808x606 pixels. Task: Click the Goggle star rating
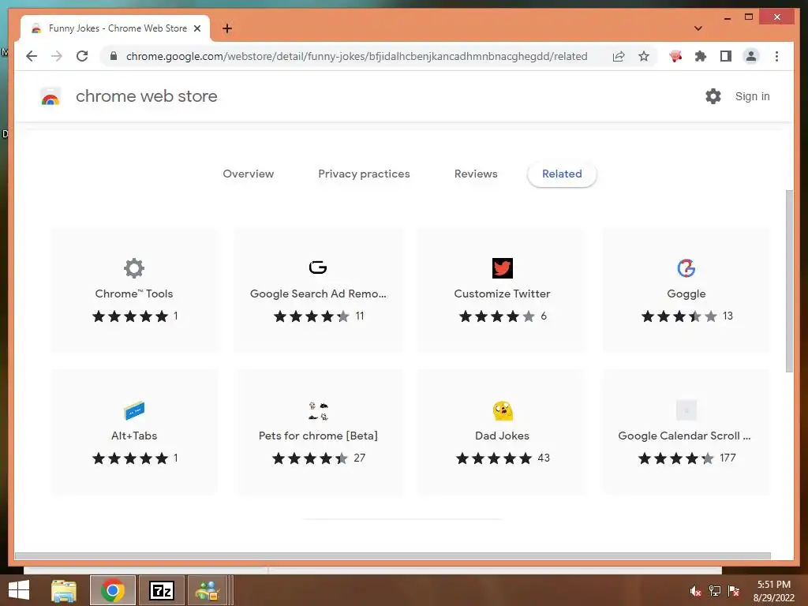pos(679,316)
